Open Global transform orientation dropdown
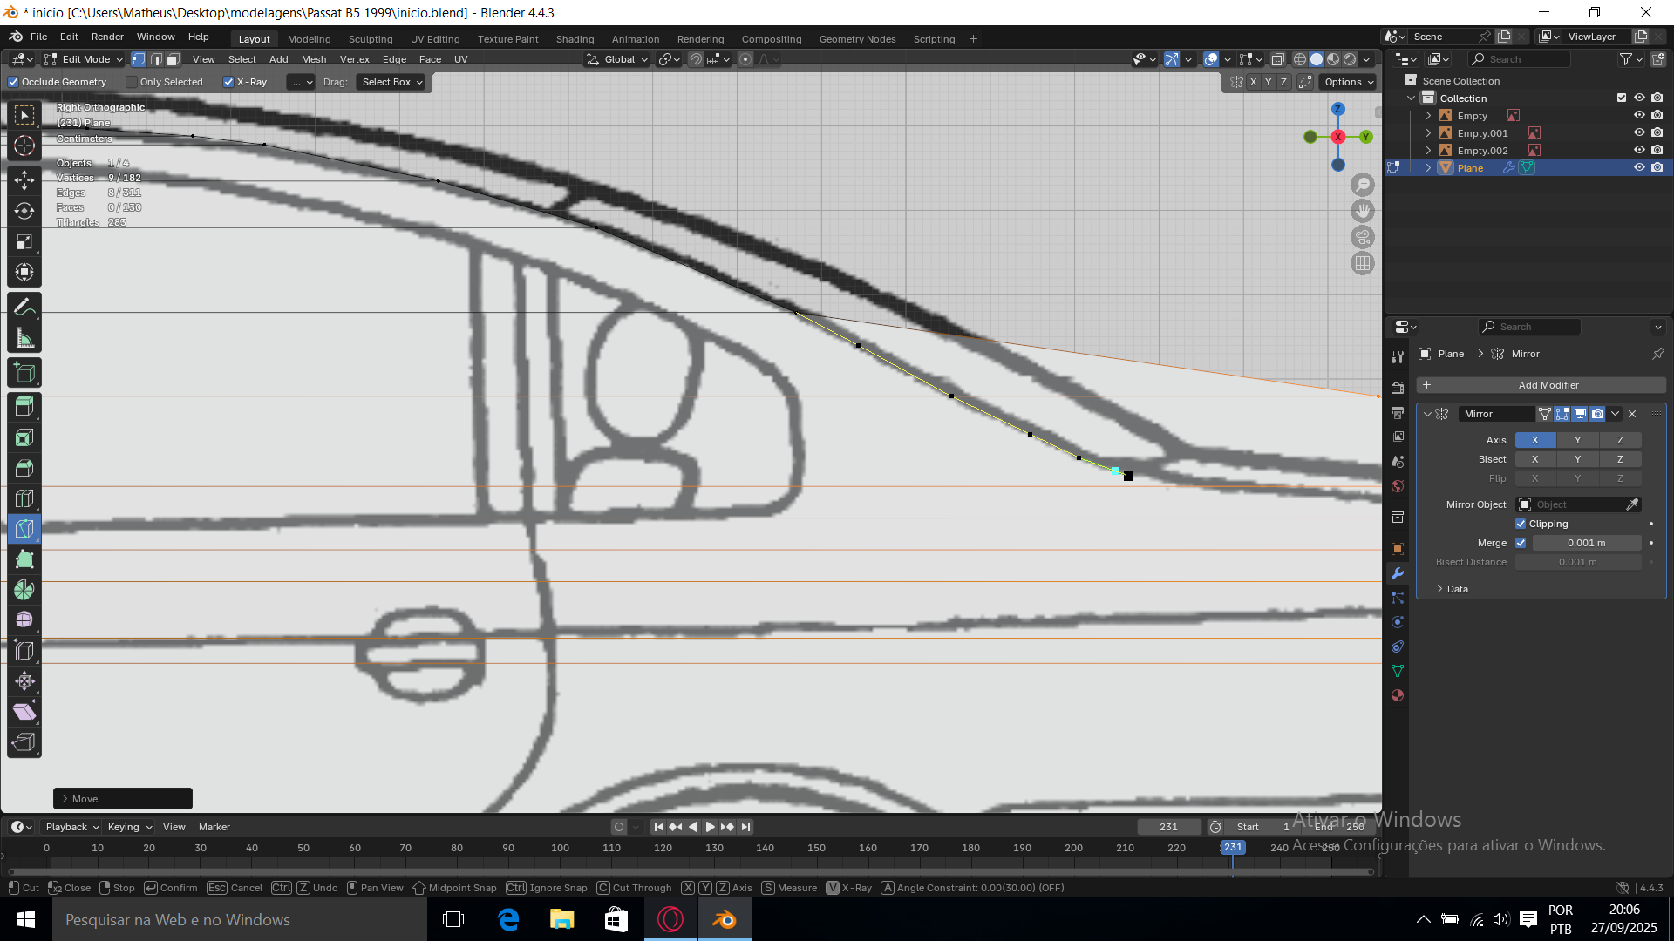This screenshot has width=1674, height=941. pos(618,59)
